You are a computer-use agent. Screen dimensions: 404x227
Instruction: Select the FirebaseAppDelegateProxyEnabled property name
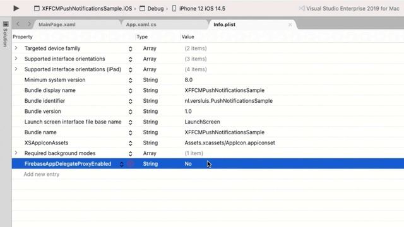click(x=68, y=164)
